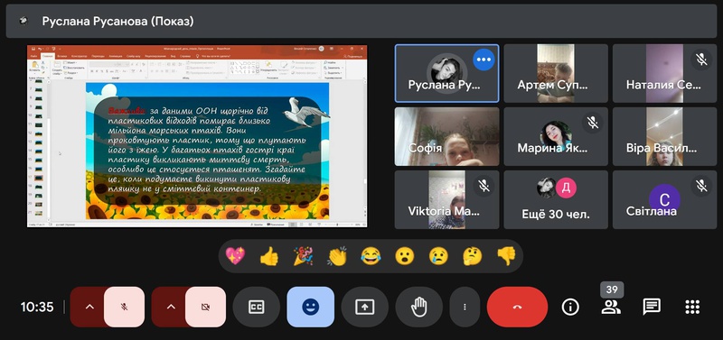Open more options three-dot menu in toolbar
The height and width of the screenshot is (340, 723).
465,307
